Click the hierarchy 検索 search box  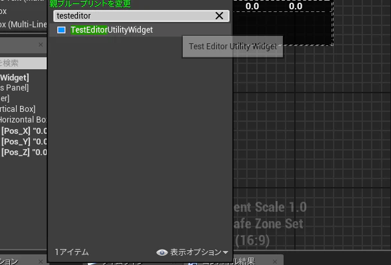(x=23, y=63)
